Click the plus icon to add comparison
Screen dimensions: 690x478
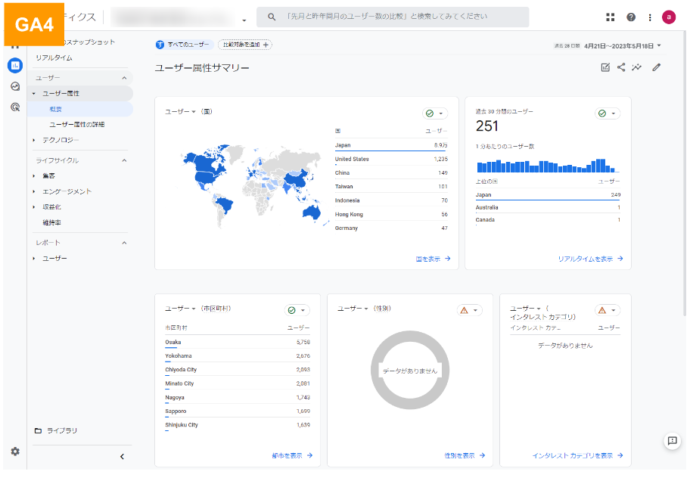point(266,45)
